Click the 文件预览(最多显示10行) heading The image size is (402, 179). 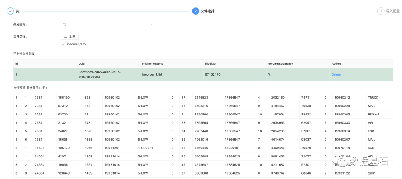30,88
